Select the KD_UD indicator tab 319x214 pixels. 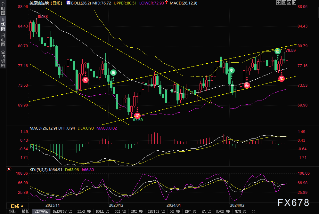point(175,211)
